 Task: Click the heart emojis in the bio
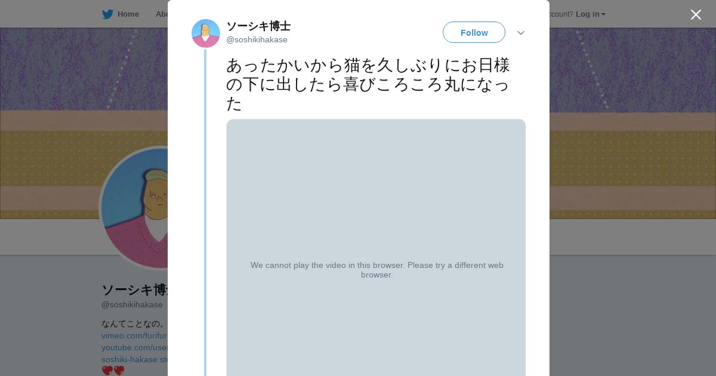click(113, 371)
